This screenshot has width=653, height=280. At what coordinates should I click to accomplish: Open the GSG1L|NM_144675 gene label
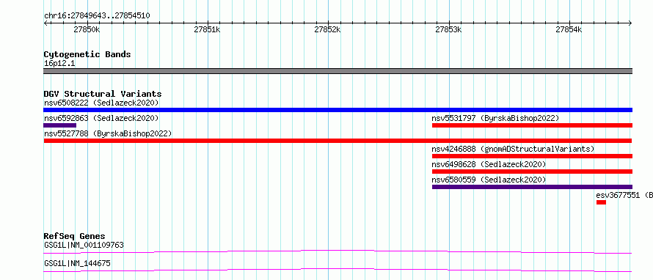[x=77, y=263]
